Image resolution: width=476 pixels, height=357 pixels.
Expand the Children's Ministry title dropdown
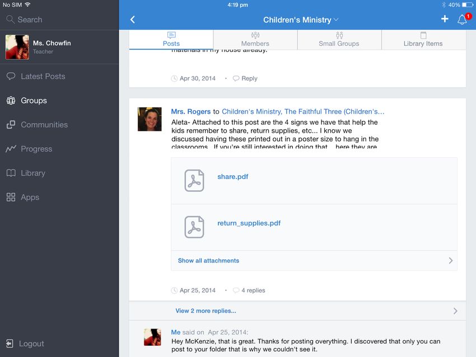pos(336,20)
